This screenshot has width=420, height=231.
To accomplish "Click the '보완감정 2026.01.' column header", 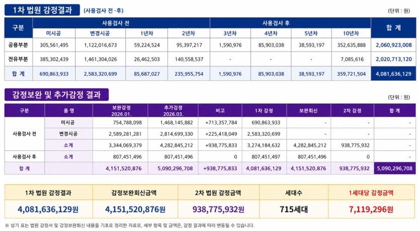I will [121, 110].
